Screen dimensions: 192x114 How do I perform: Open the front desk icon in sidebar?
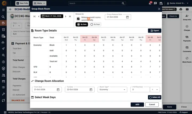tap(3, 30)
